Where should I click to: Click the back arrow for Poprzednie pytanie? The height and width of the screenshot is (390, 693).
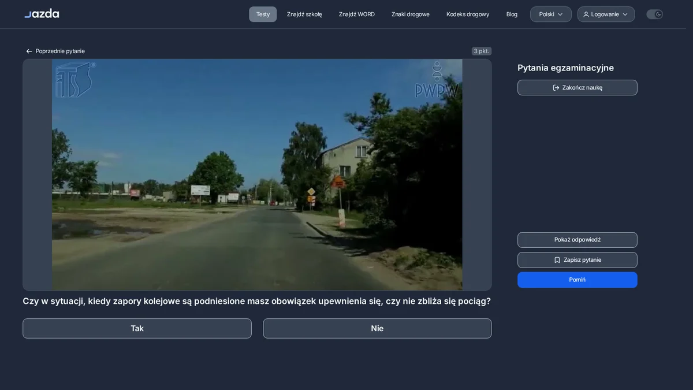[29, 51]
